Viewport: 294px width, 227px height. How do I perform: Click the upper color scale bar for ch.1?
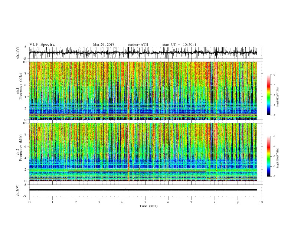pos(268,95)
